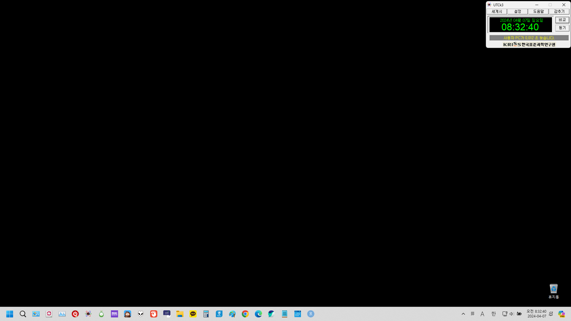Toggle do-not-disturb notification bell icon
Image resolution: width=571 pixels, height=321 pixels.
pos(551,314)
